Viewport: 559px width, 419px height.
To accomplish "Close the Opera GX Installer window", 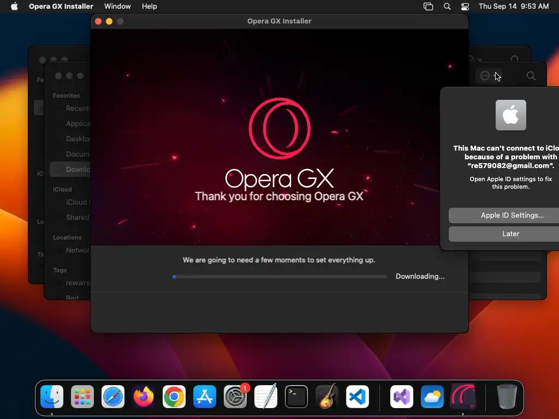I will tap(98, 21).
